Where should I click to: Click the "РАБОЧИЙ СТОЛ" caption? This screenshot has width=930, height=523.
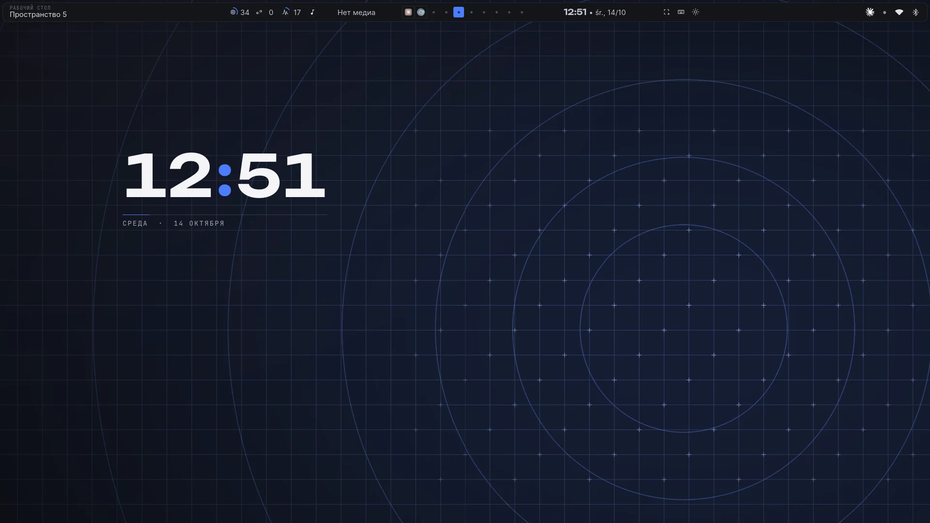(x=30, y=8)
